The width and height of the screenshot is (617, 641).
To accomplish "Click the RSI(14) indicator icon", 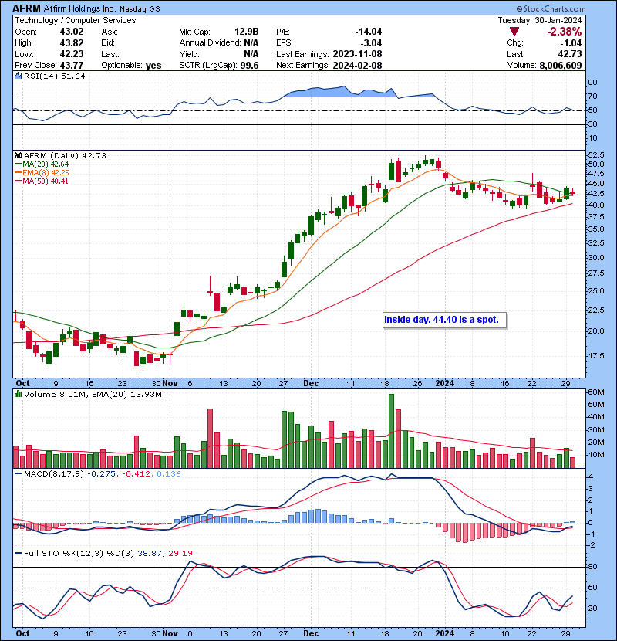I will coord(18,76).
